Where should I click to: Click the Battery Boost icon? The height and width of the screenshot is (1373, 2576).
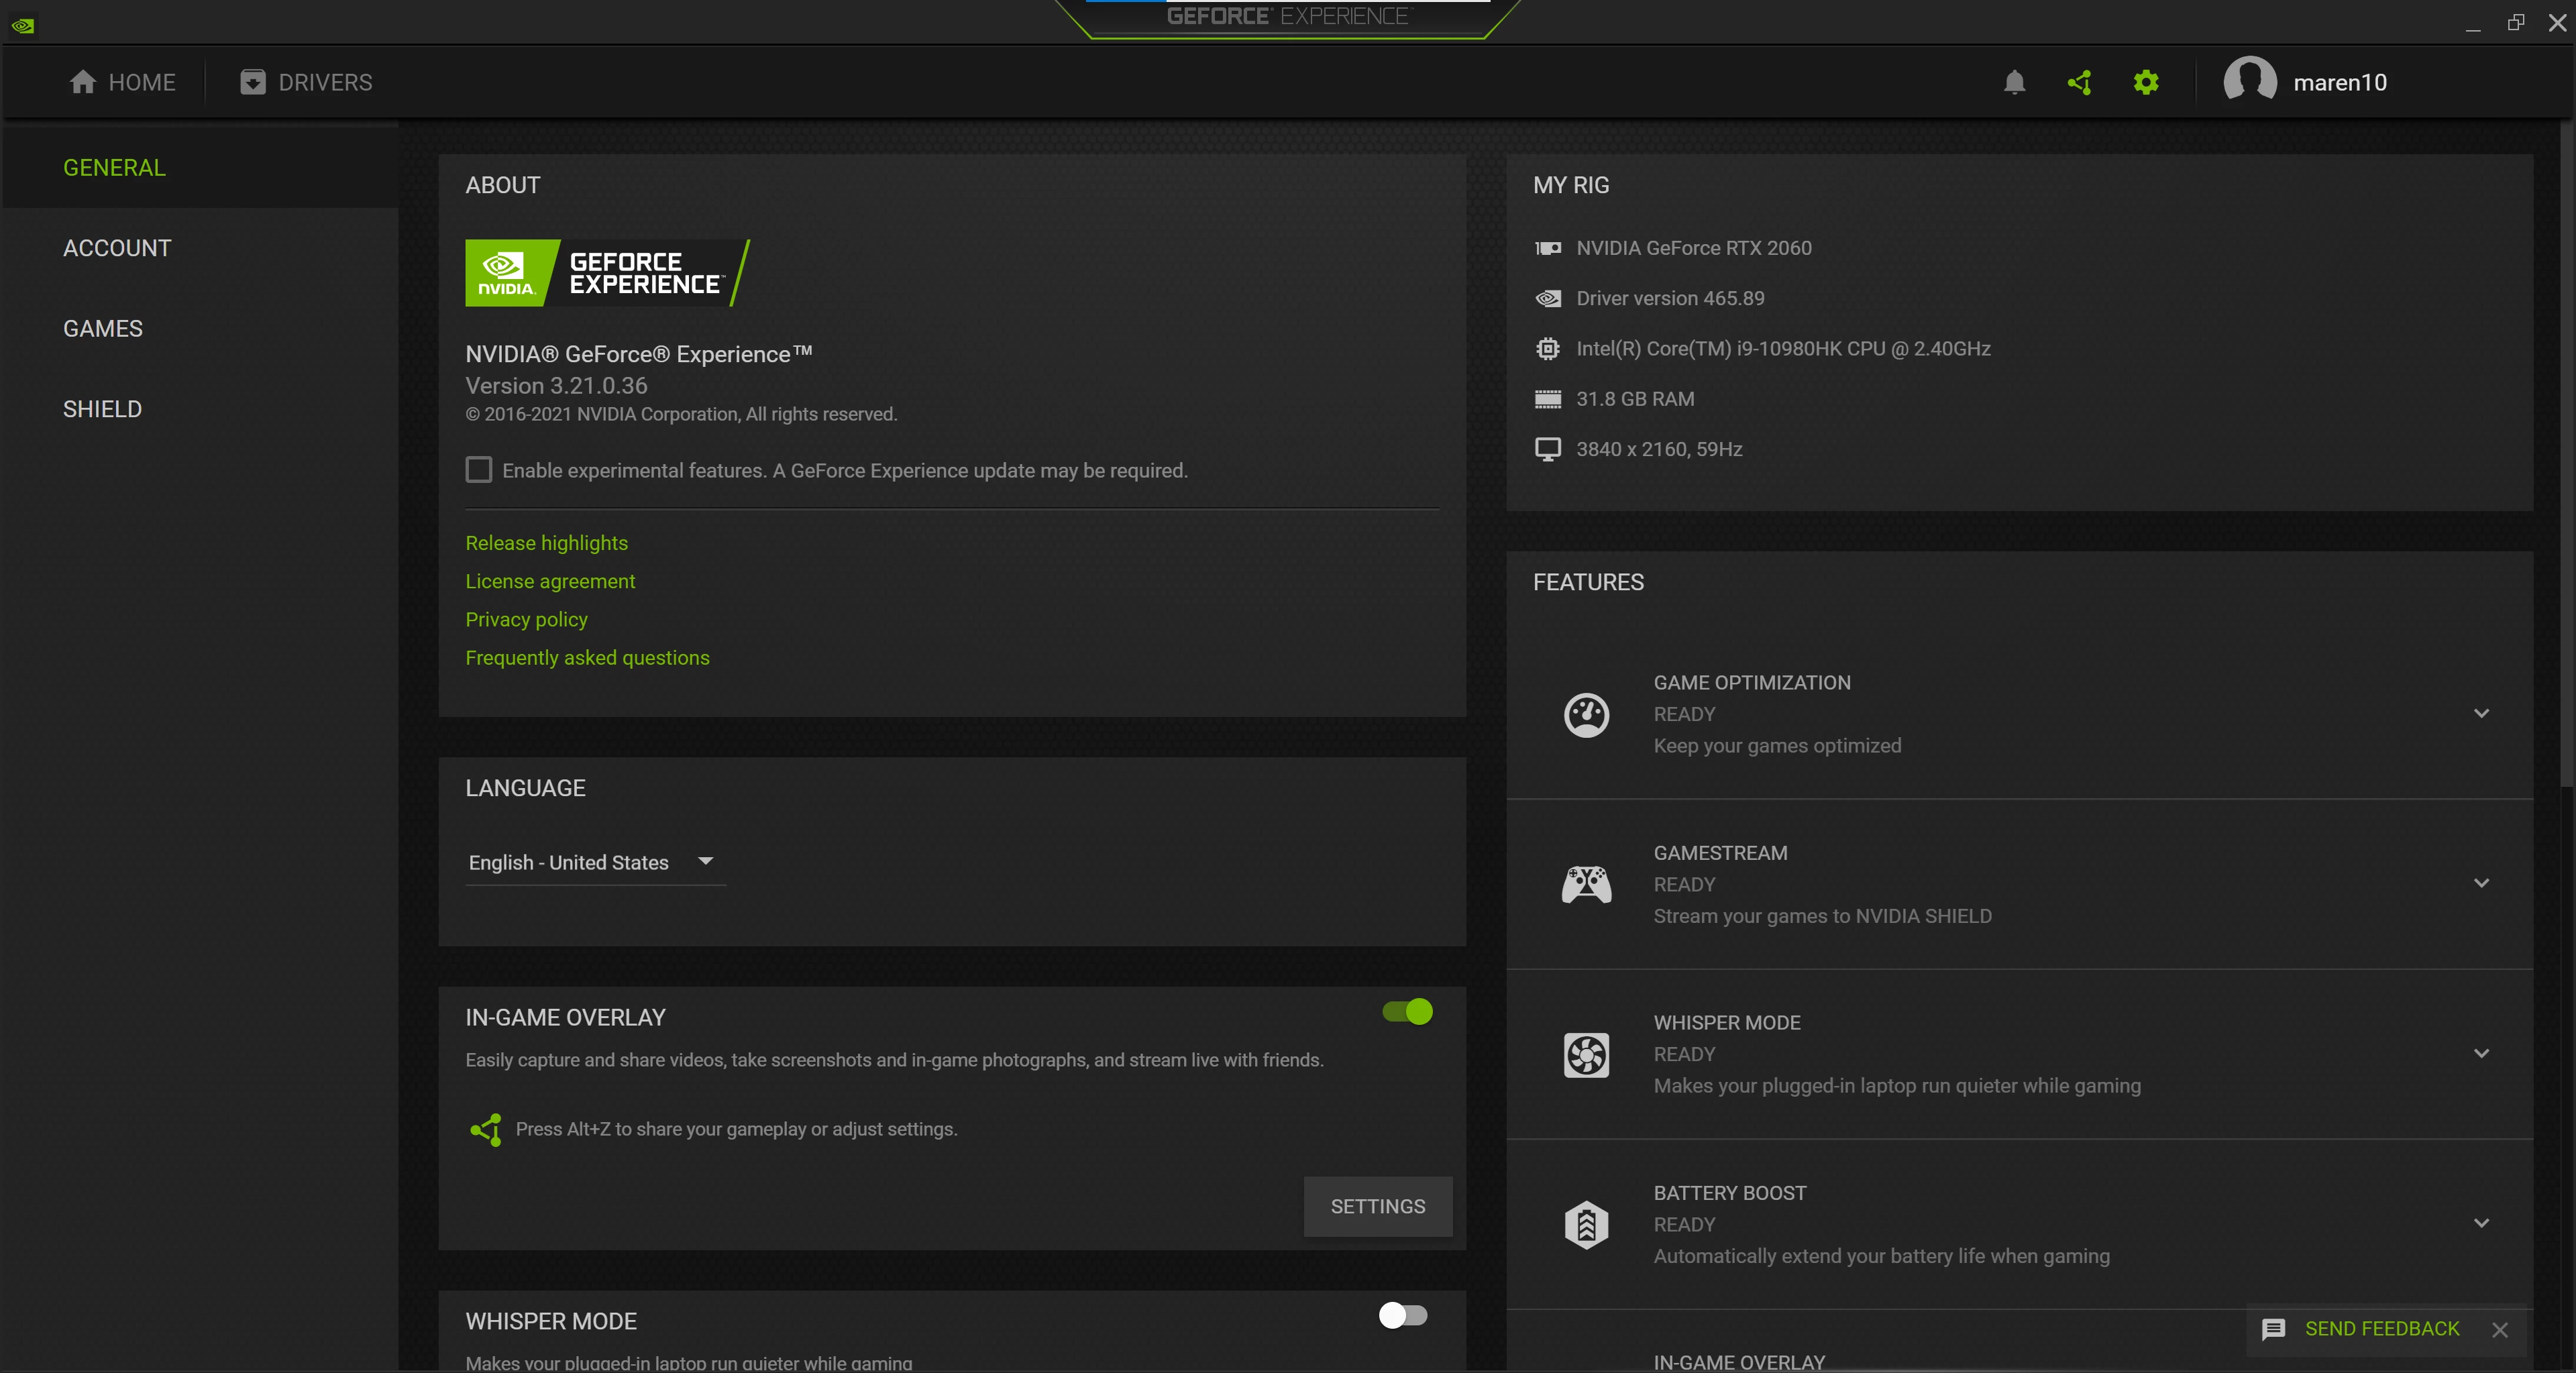pyautogui.click(x=1586, y=1224)
